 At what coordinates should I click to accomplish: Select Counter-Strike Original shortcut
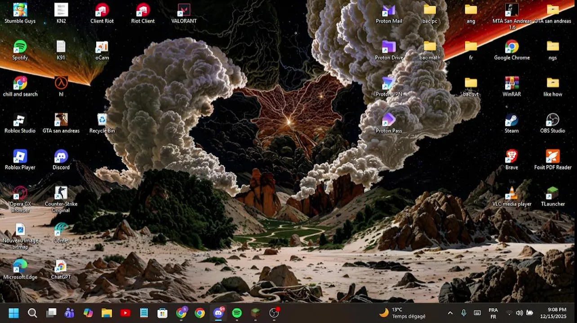61,200
